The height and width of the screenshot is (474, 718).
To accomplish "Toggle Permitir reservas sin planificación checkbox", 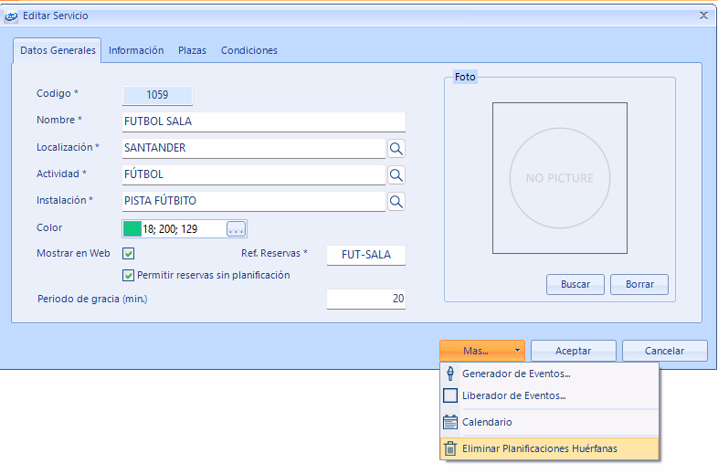I will pyautogui.click(x=129, y=275).
